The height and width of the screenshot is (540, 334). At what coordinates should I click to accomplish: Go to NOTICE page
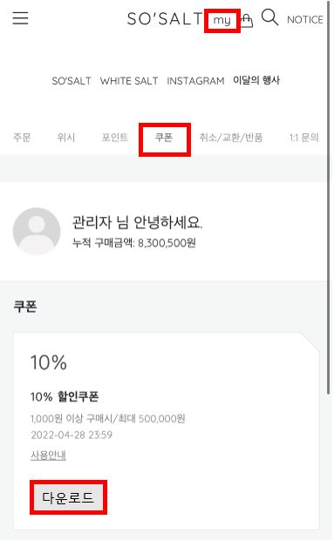click(x=305, y=20)
